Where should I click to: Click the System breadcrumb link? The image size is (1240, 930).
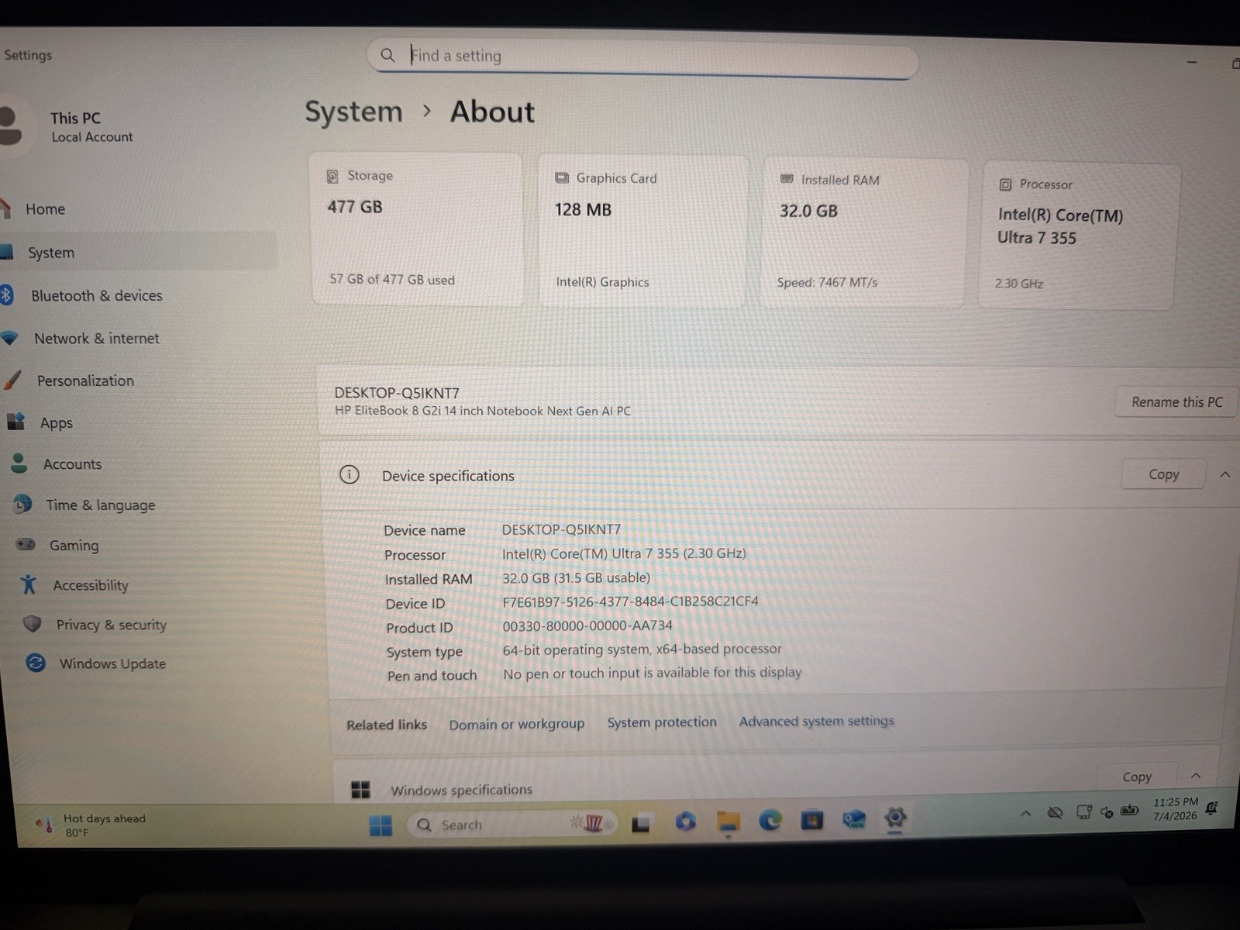[353, 112]
